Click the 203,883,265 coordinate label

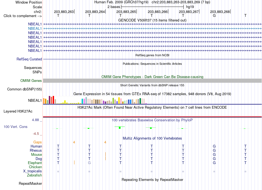(127, 12)
